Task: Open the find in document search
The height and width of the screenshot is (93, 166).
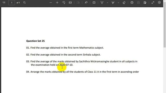Action: coord(24,3)
